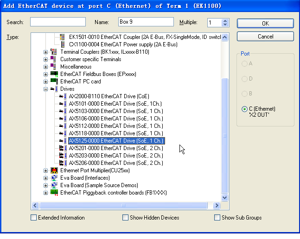Expand EtherCAT Fieldbus Boxes (EPxxxx) node
The width and height of the screenshot is (300, 239).
tap(45, 74)
